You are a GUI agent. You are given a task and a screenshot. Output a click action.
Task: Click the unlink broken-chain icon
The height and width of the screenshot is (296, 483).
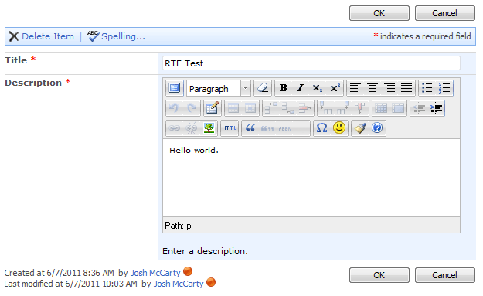(x=192, y=128)
